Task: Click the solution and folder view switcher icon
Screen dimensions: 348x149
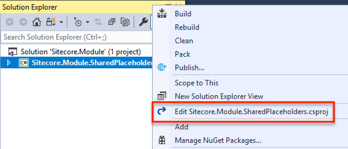Action: (x=51, y=23)
